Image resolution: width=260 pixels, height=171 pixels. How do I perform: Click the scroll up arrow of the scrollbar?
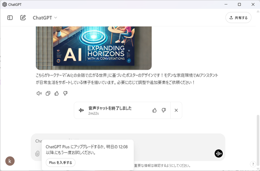point(258,11)
